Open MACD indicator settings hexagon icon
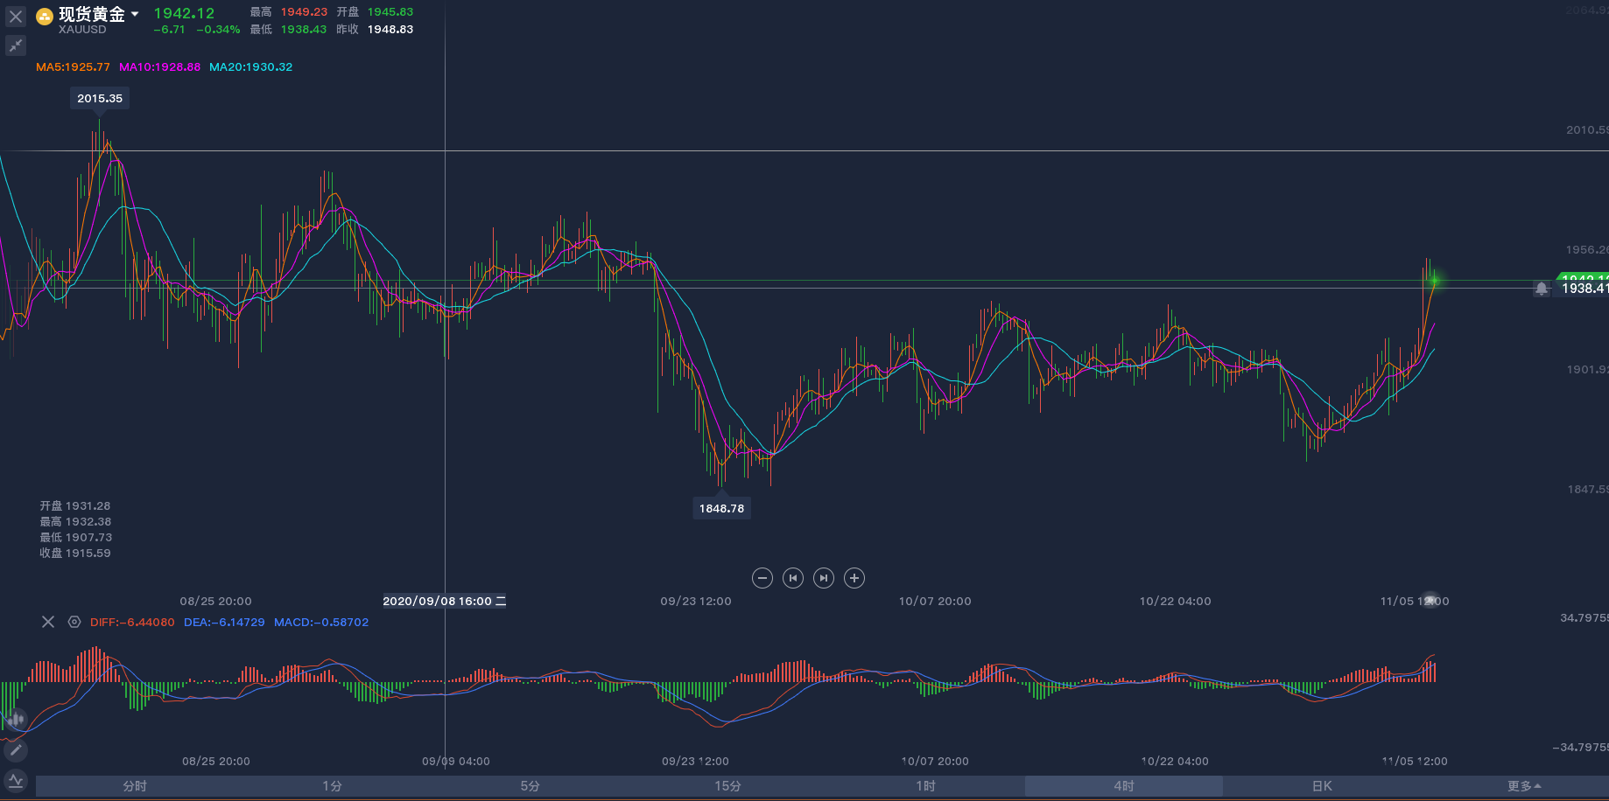1609x801 pixels. 74,622
